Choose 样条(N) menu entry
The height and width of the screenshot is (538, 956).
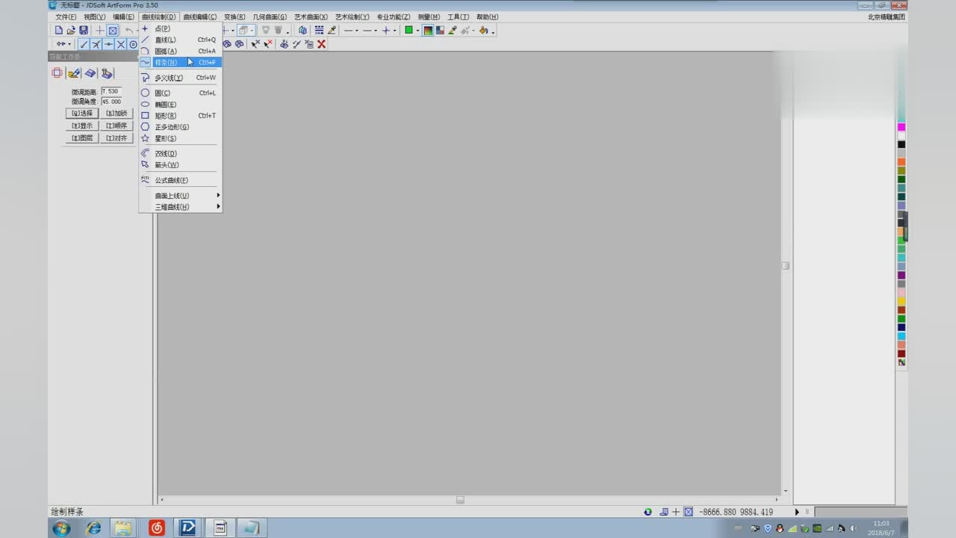180,62
